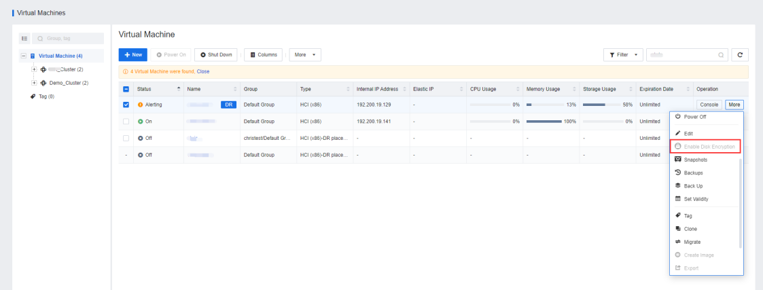This screenshot has height=290, width=763.
Task: Click the 100% Memory Usage progress bar
Action: pos(544,122)
